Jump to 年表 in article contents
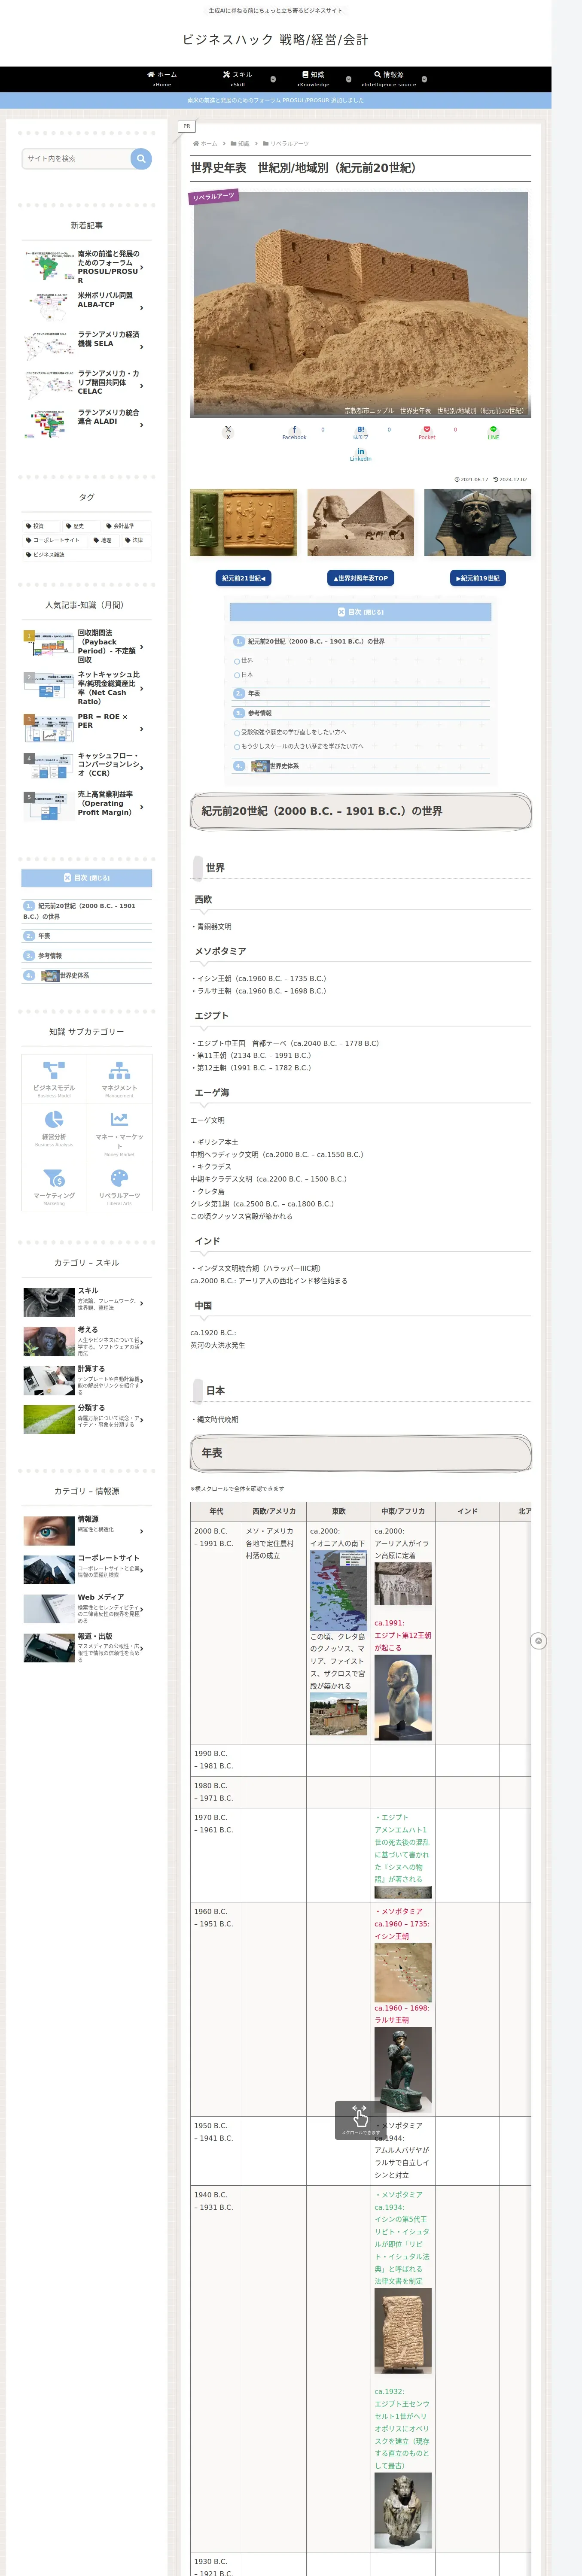Viewport: 582px width, 2576px height. (254, 693)
